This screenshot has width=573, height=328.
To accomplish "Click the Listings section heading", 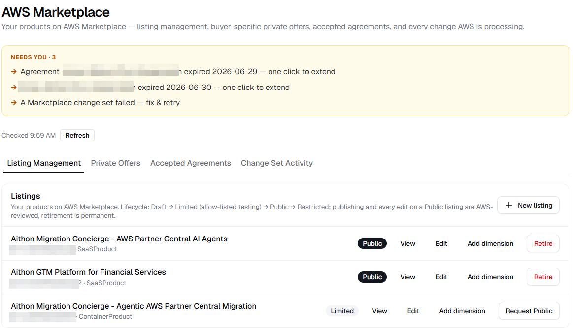I will point(26,196).
